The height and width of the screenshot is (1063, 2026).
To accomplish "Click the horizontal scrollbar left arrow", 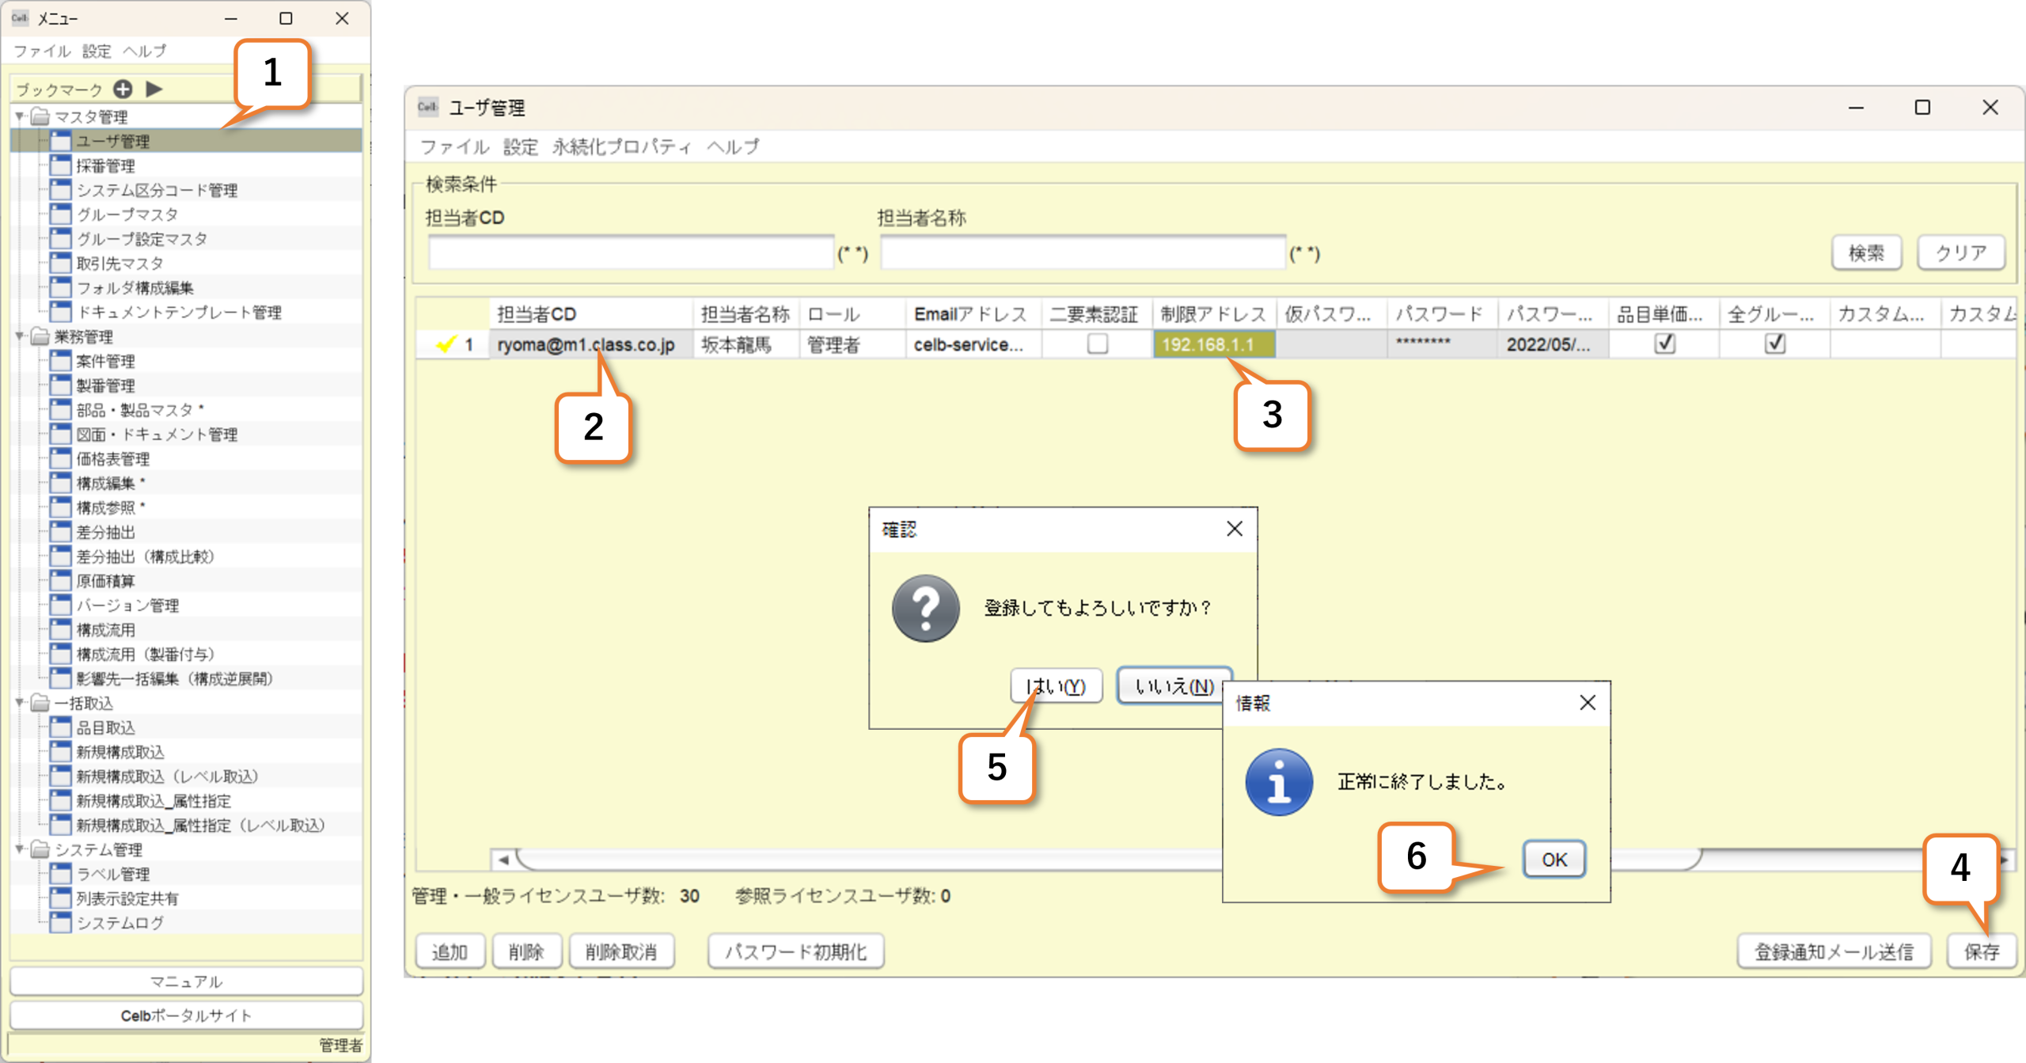I will point(503,860).
